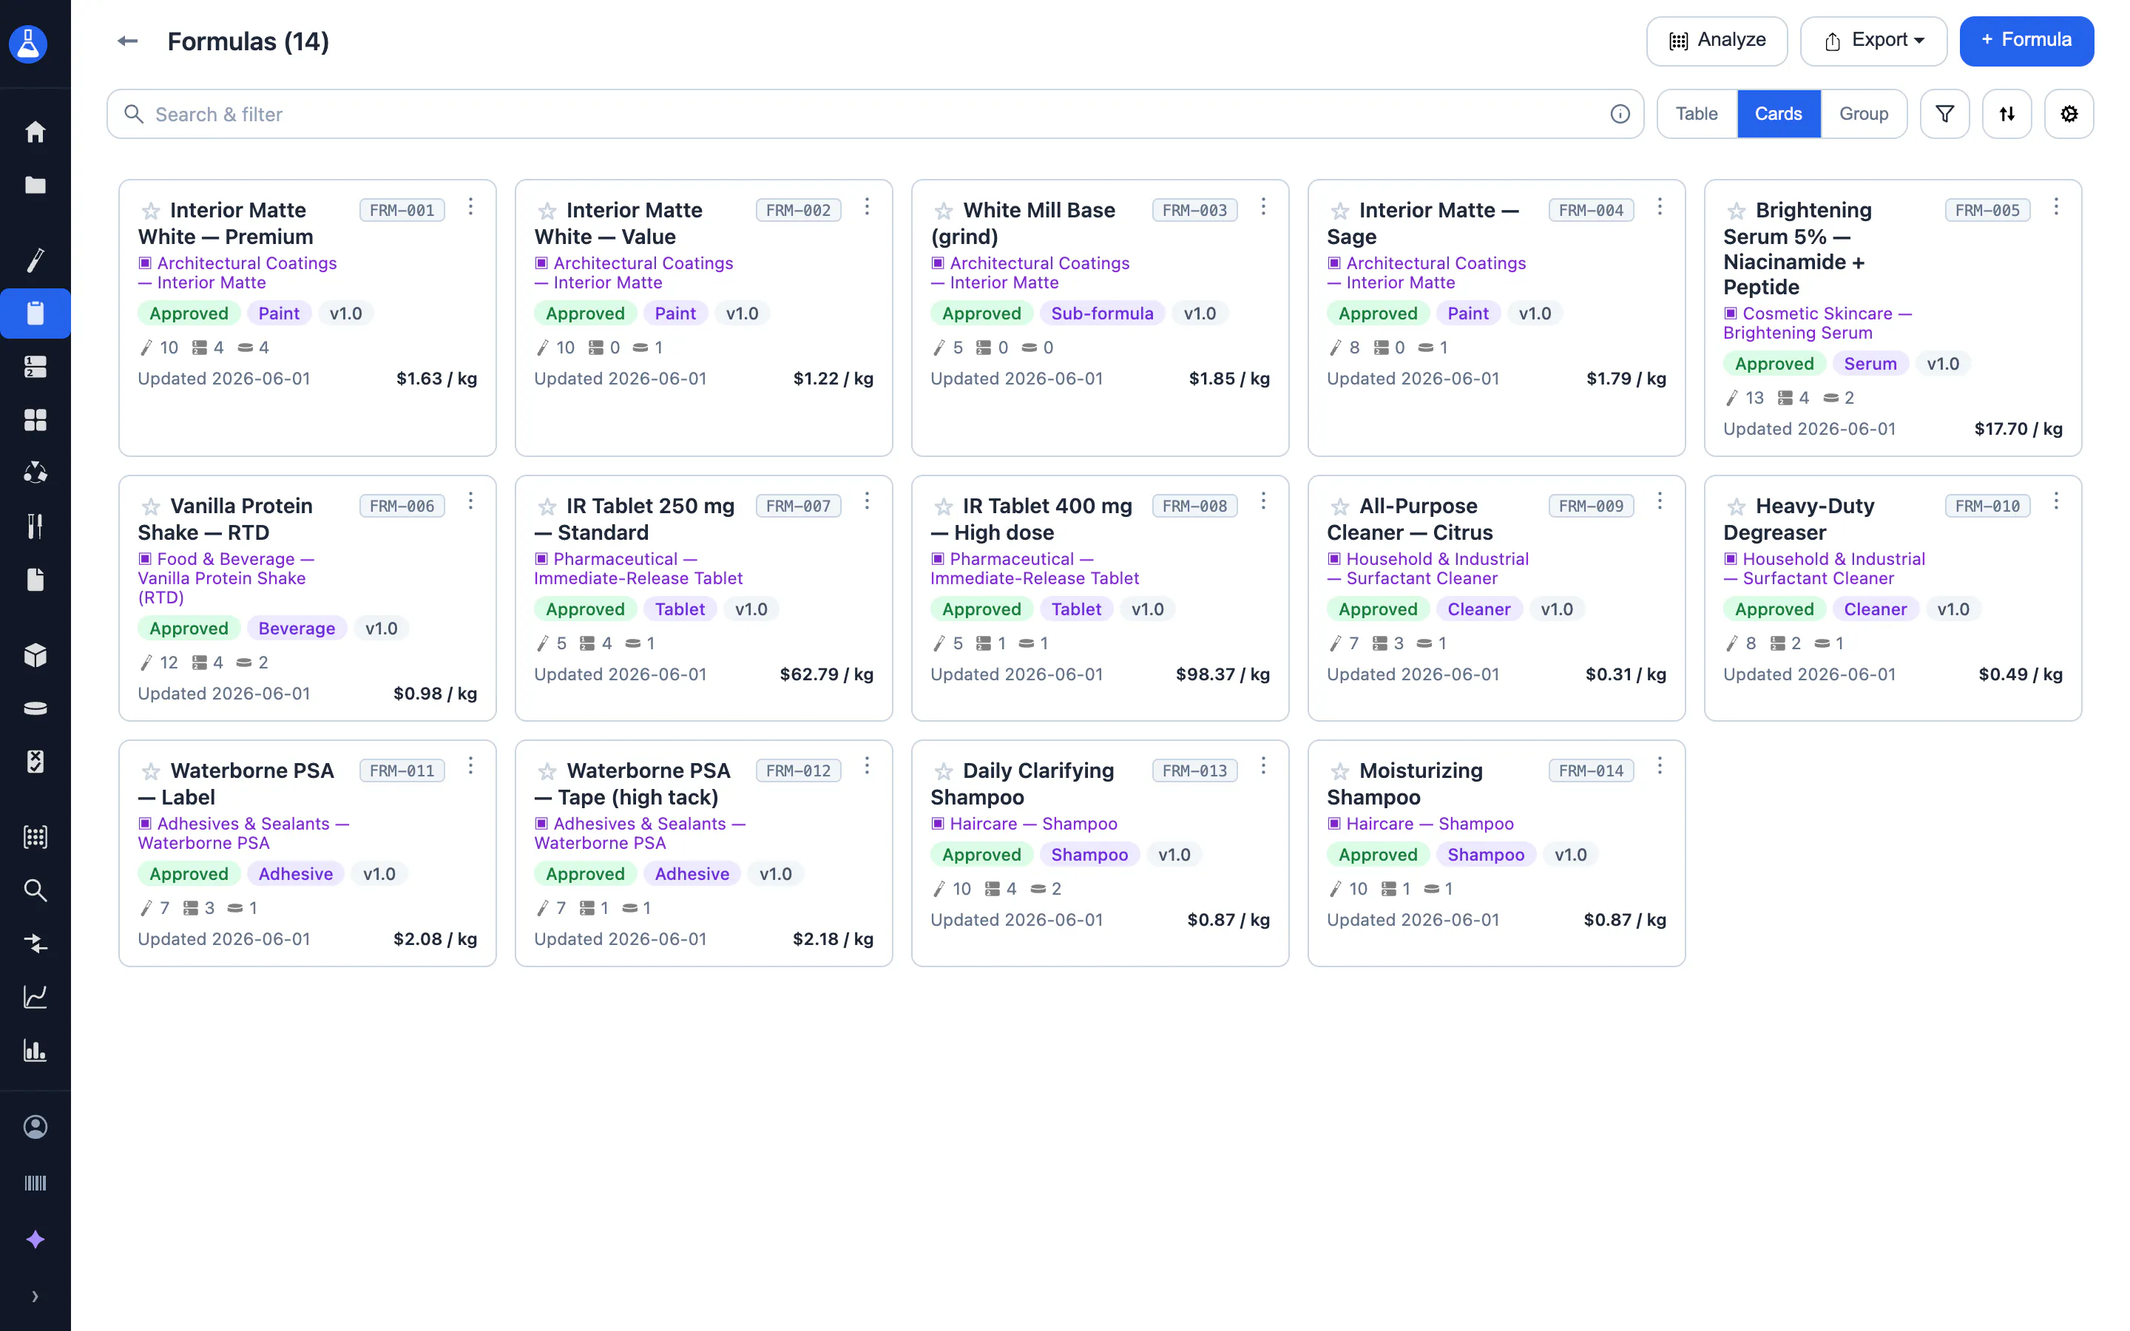Open the Export dropdown
This screenshot has height=1331, width=2130.
pos(1873,41)
